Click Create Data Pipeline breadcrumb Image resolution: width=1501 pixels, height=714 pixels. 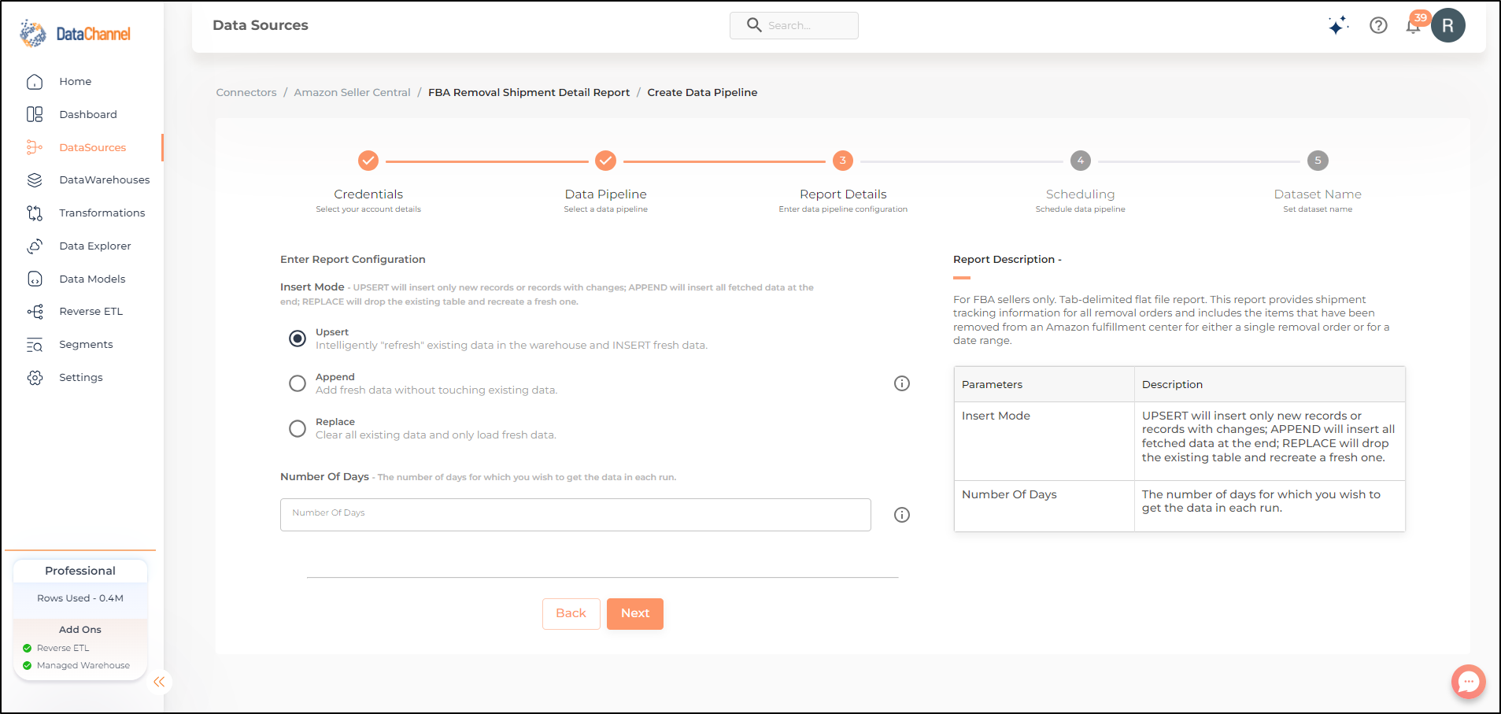click(x=702, y=92)
